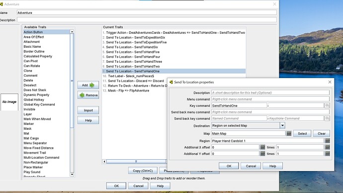Click Available Traits scrollbar down arrow
Screen dimensions: 343x193
tap(72, 175)
